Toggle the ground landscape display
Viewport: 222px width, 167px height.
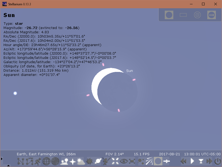point(64,161)
